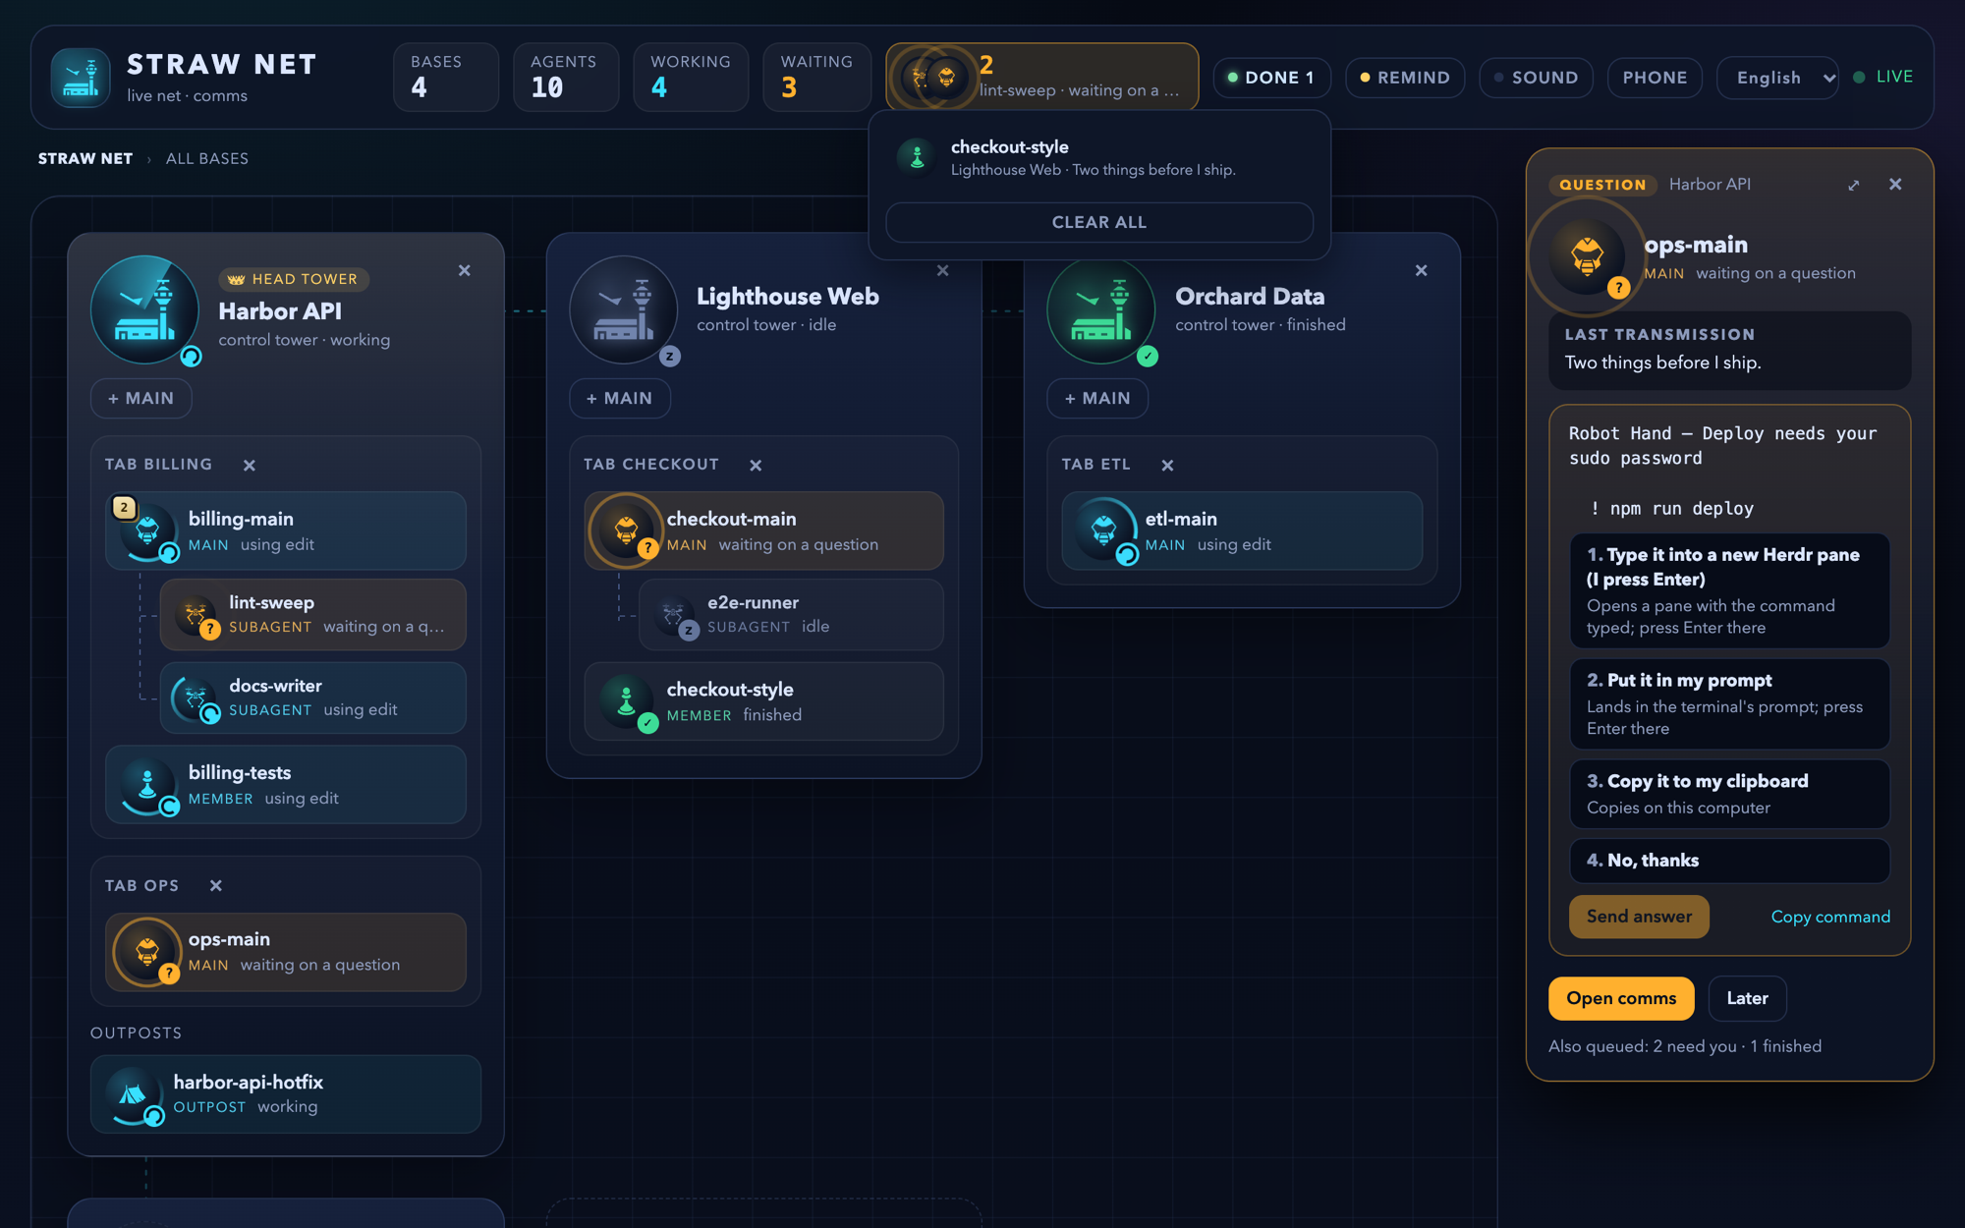Toggle the Phone option
This screenshot has height=1228, width=1965.
point(1655,78)
